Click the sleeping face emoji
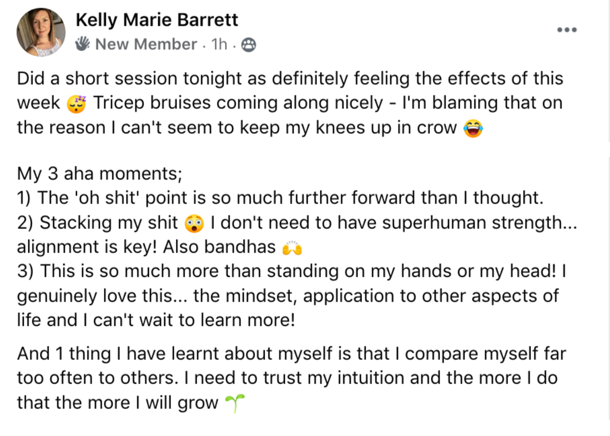 tap(76, 104)
